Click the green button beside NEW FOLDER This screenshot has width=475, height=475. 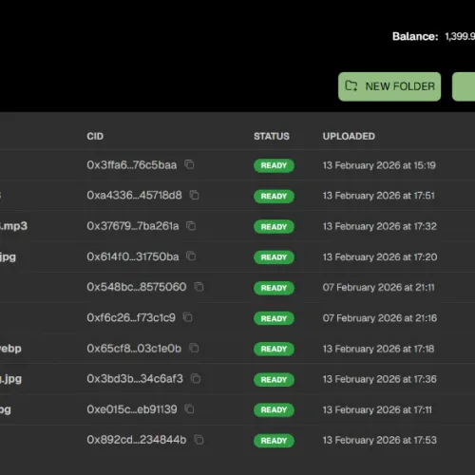pos(464,86)
